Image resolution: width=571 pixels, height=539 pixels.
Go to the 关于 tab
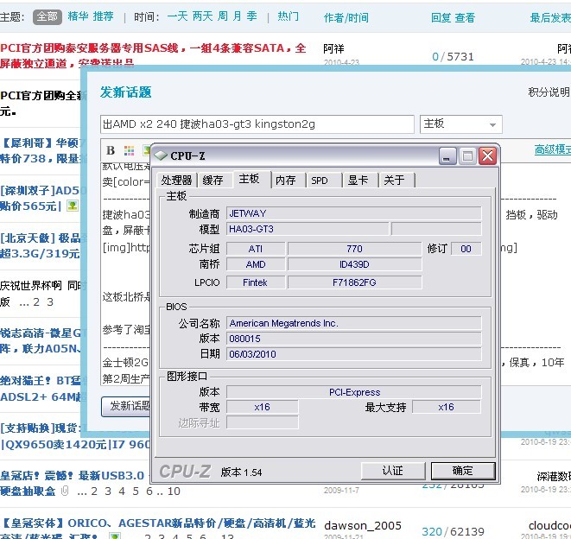[x=394, y=180]
